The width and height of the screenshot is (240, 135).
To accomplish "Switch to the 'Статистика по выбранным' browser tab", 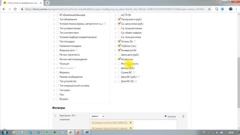I will point(22,3).
